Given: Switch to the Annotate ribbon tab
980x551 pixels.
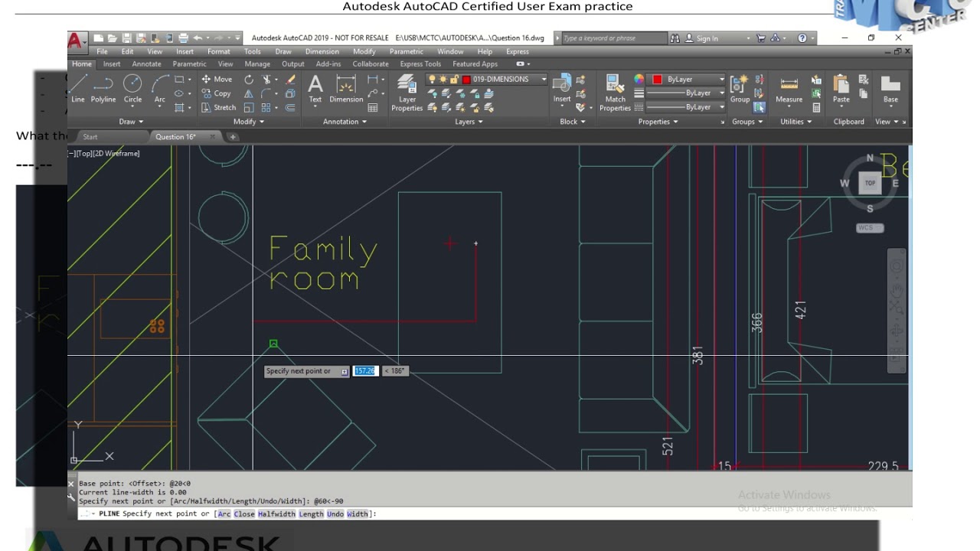Looking at the screenshot, I should [x=146, y=64].
